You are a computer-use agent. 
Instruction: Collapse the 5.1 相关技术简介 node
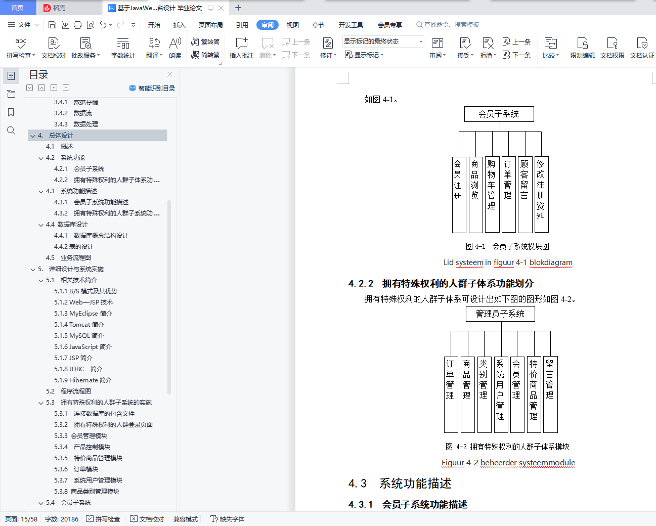(x=41, y=280)
